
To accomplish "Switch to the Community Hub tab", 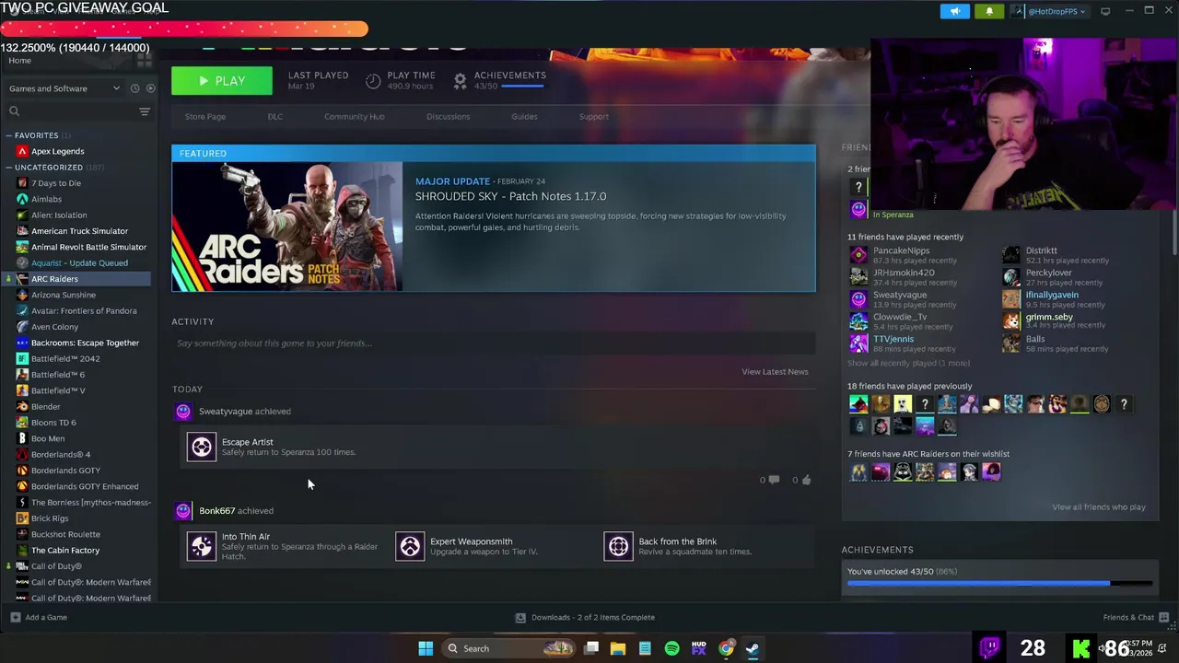I will coord(355,117).
